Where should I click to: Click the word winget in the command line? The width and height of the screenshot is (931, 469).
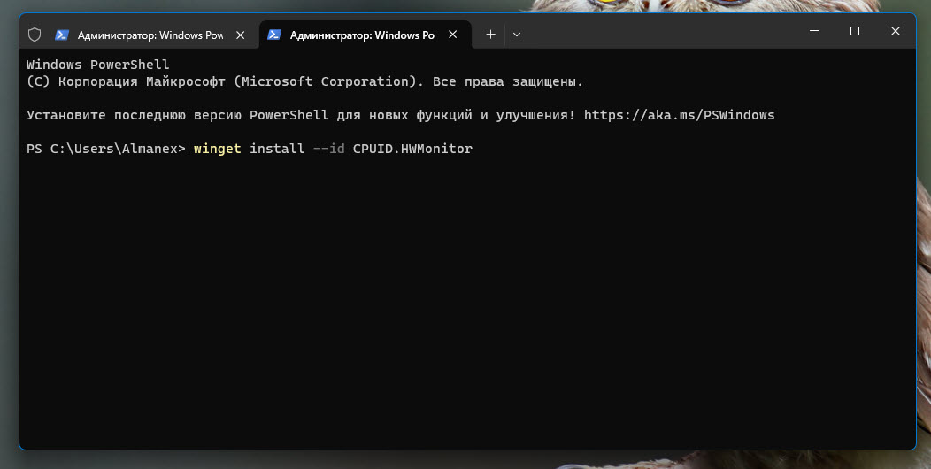click(218, 149)
